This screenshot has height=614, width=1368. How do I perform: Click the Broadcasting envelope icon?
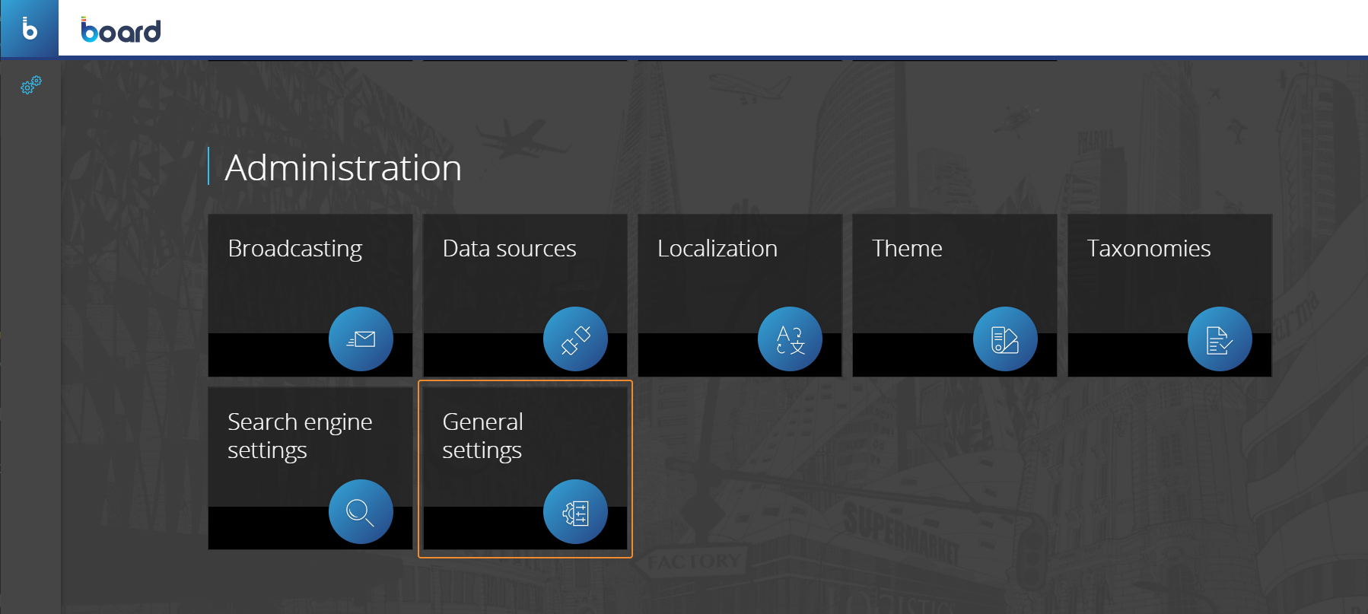click(x=361, y=339)
